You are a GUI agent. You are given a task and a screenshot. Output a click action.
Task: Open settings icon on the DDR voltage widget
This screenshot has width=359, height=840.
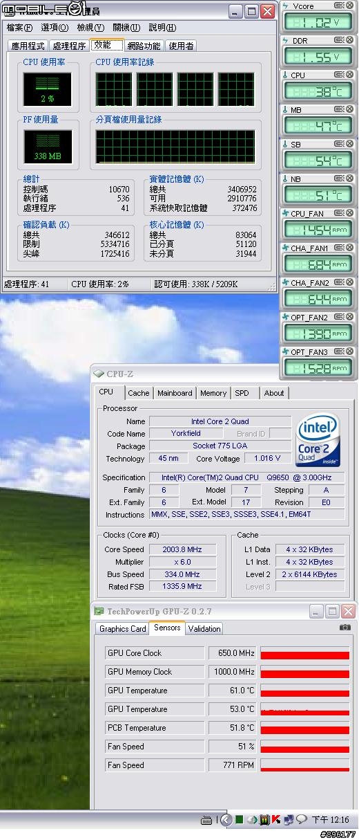339,40
